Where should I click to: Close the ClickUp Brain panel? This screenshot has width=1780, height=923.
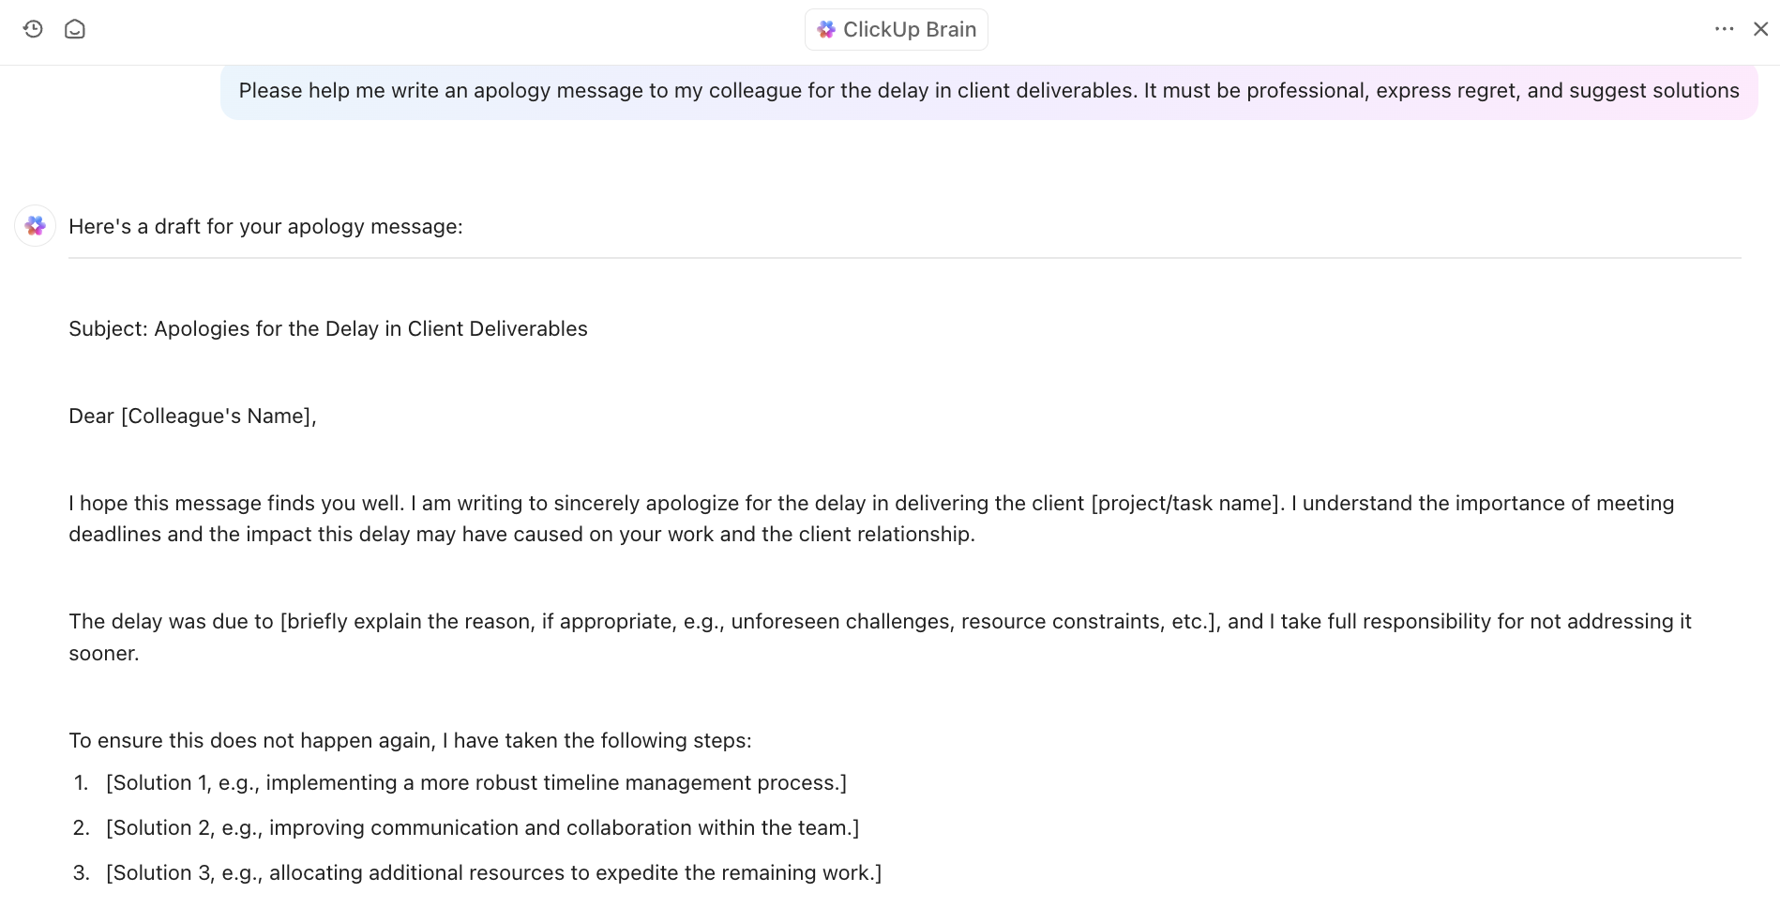[x=1760, y=29]
